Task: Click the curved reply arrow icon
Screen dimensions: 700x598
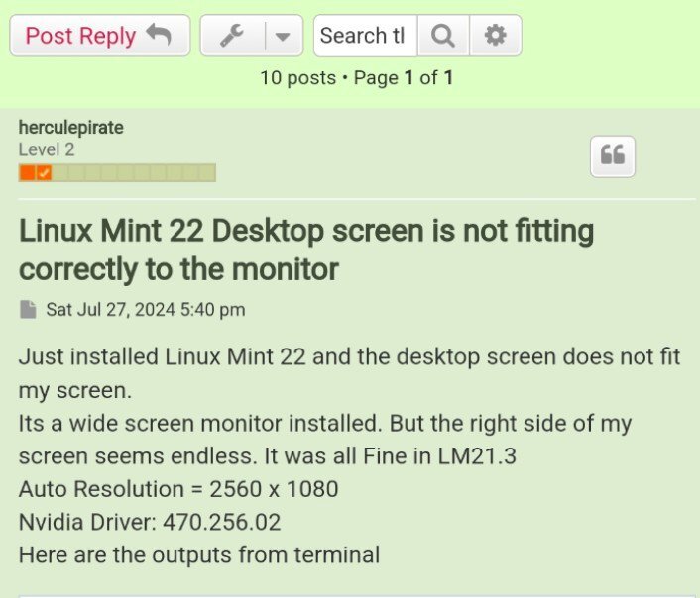Action: pos(159,35)
